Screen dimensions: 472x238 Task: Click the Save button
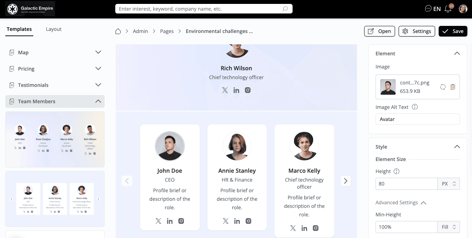453,31
